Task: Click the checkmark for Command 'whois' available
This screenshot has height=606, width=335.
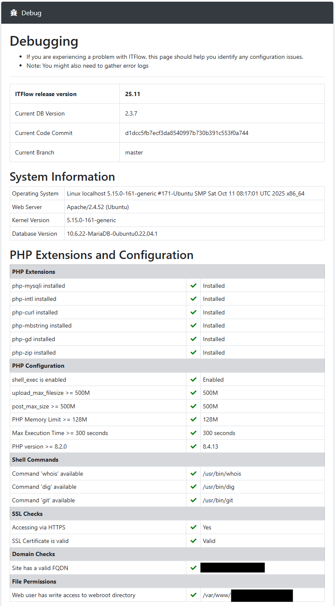Action: click(194, 474)
